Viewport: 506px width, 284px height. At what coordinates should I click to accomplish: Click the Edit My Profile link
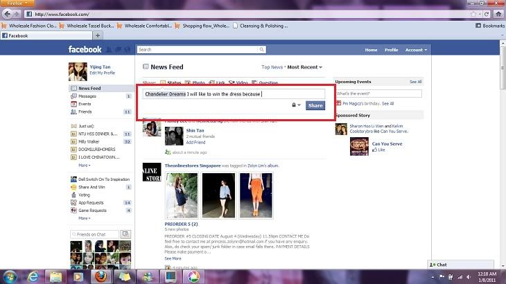pyautogui.click(x=103, y=73)
